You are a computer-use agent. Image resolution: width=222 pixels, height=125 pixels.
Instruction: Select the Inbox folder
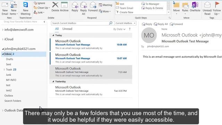[24, 54]
